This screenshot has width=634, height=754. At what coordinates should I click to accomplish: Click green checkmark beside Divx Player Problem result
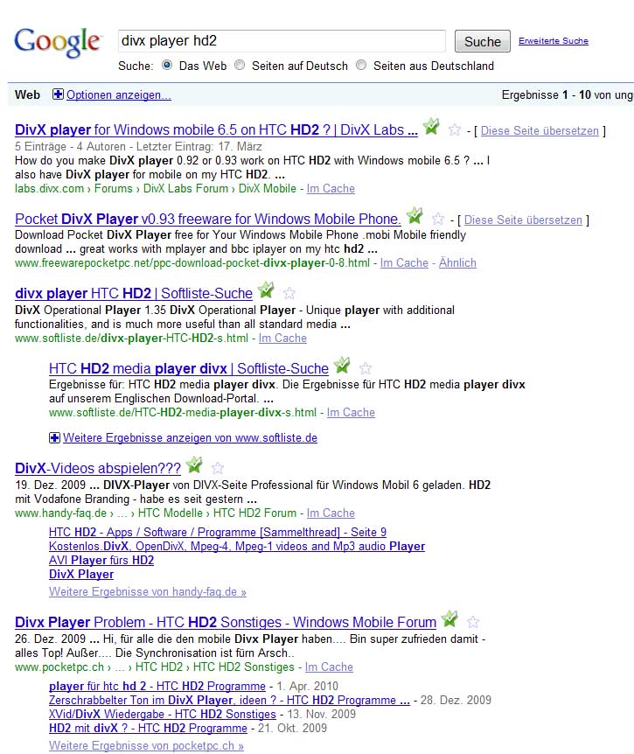(x=449, y=619)
